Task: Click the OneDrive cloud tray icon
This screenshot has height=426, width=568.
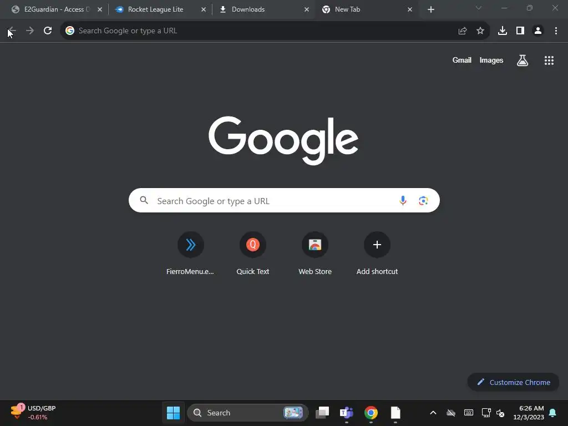Action: pyautogui.click(x=450, y=413)
